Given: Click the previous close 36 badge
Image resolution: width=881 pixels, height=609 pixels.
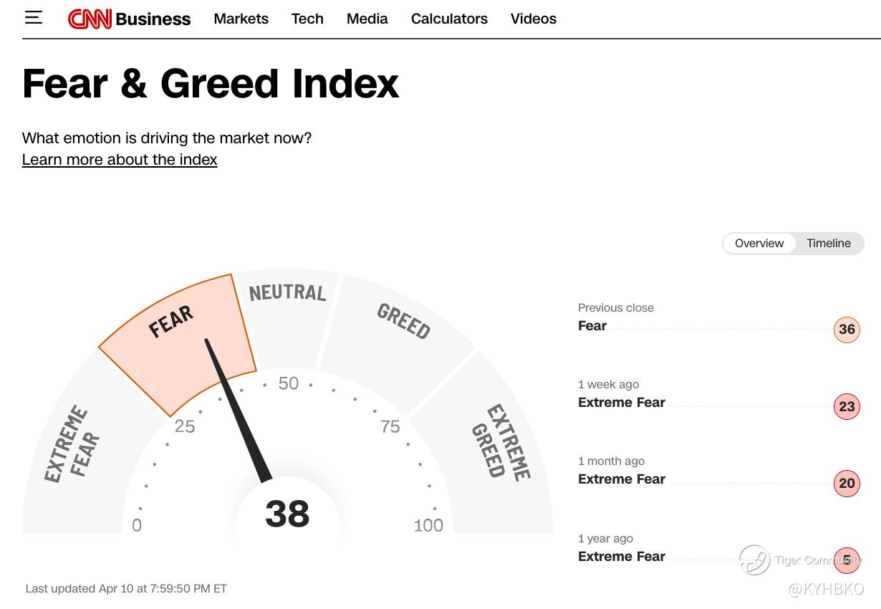Looking at the screenshot, I should pyautogui.click(x=847, y=330).
